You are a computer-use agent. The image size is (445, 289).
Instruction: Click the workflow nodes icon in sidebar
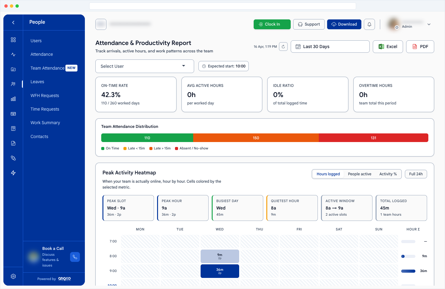tap(13, 158)
